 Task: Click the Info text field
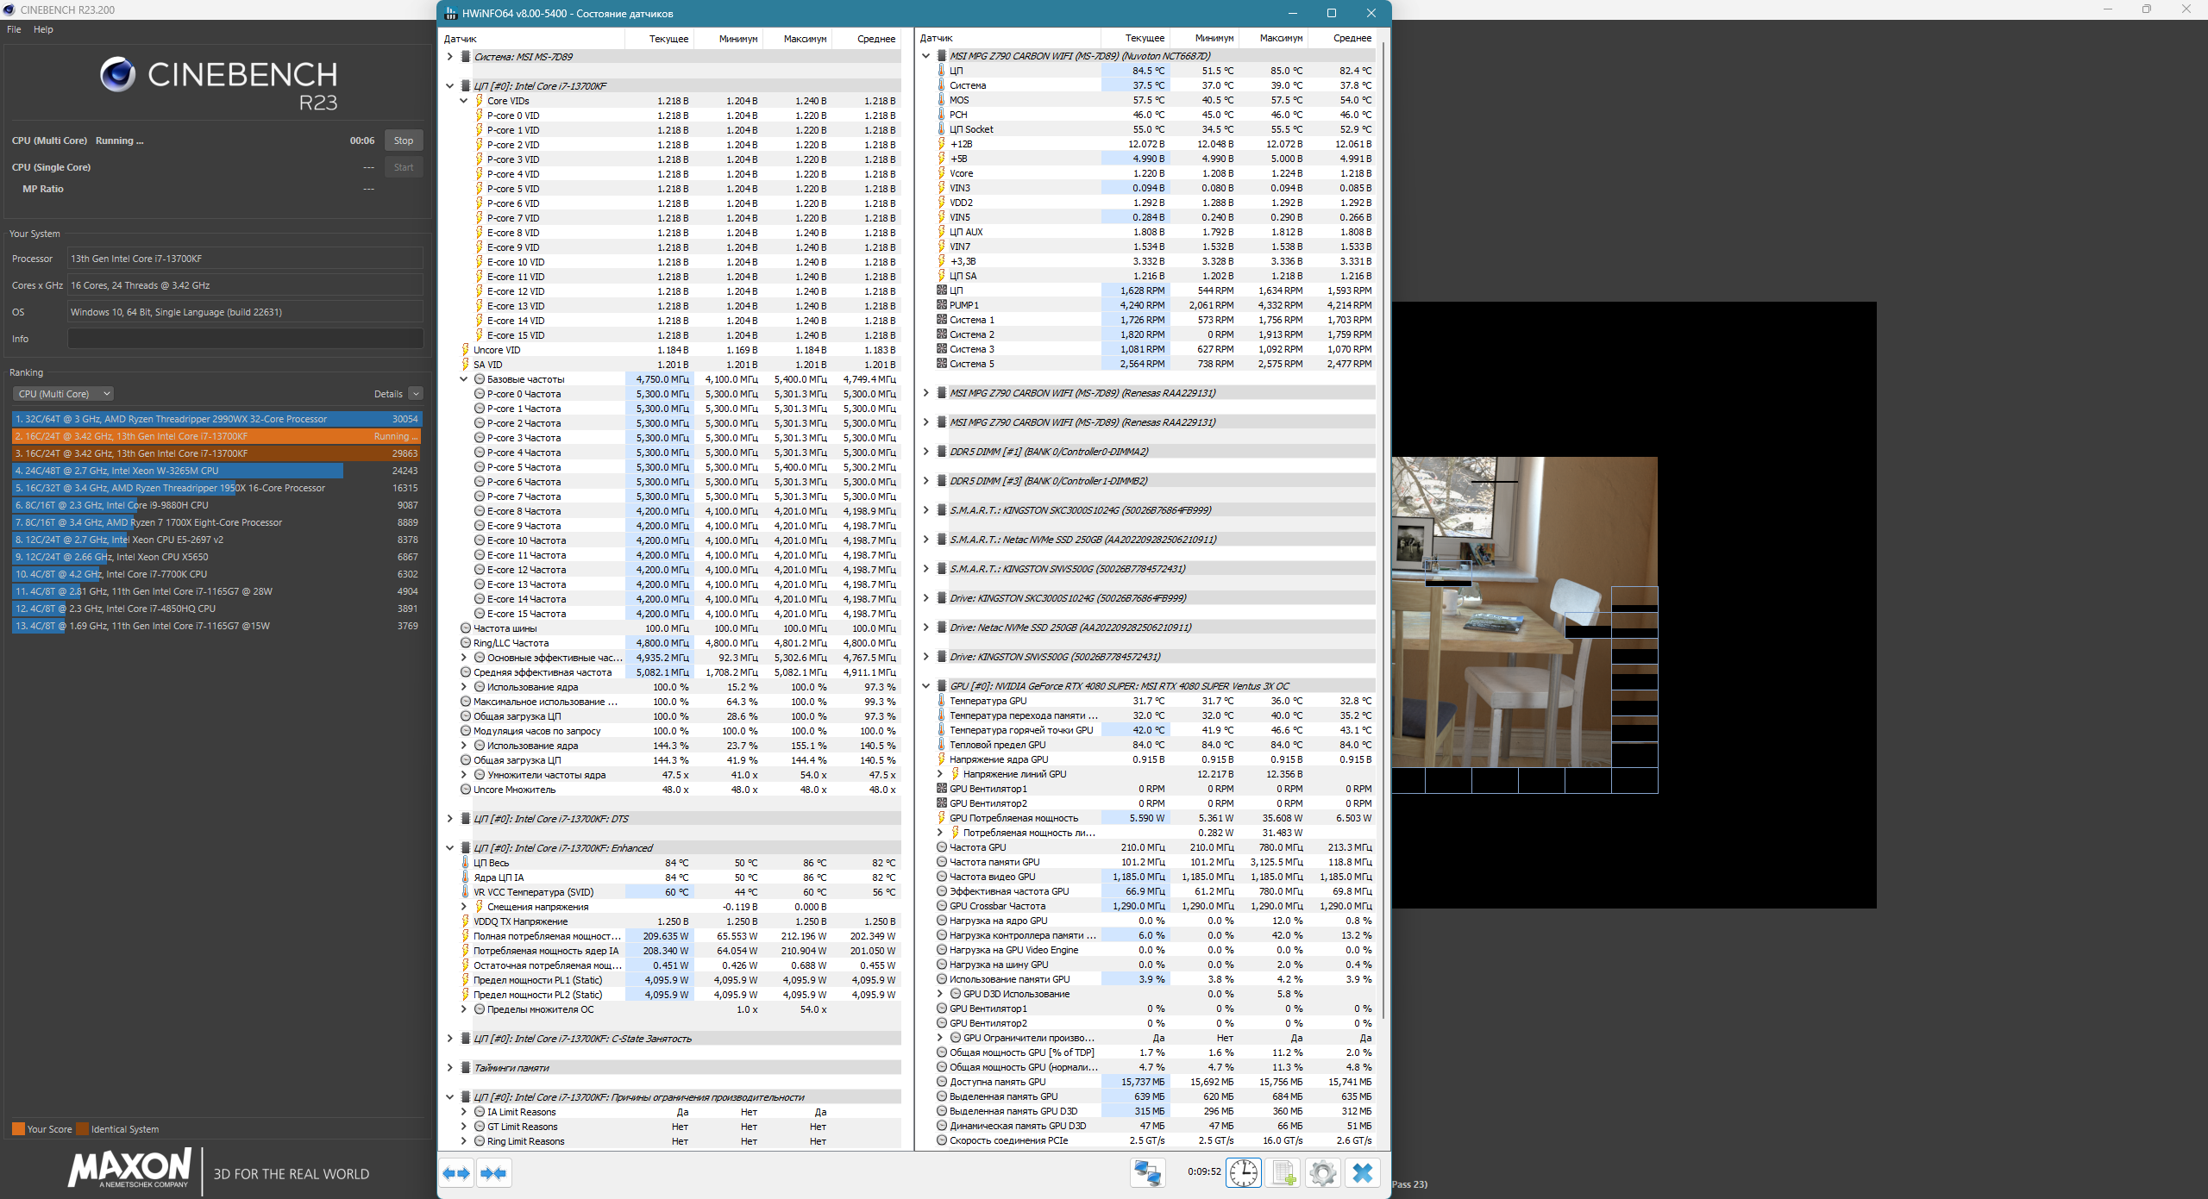[245, 339]
